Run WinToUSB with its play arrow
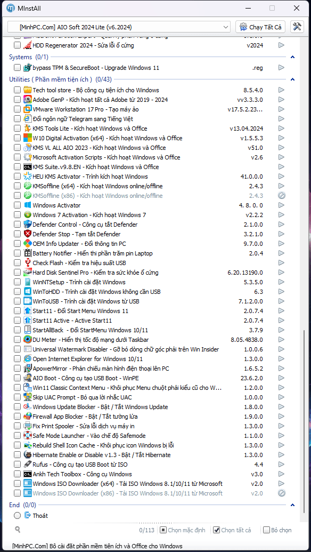311x552 pixels. [x=281, y=301]
